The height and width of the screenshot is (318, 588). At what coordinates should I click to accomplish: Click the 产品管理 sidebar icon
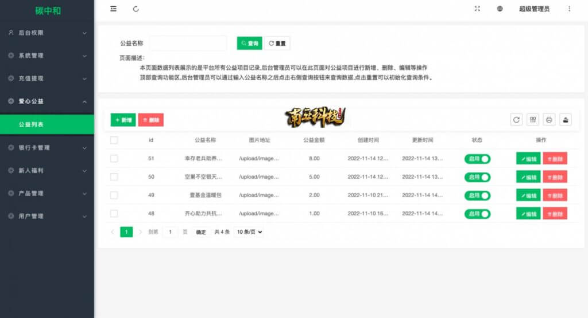click(11, 193)
